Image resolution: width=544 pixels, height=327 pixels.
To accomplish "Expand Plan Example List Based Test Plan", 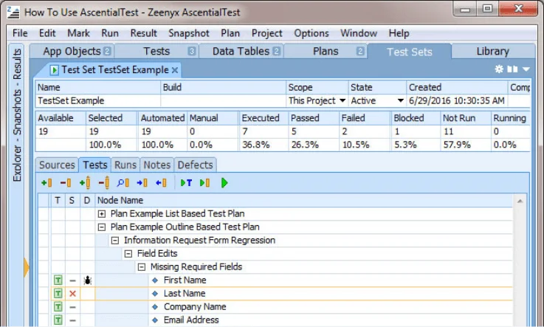I will [x=102, y=214].
